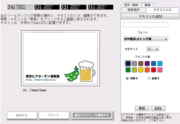Choose the red font color swatch

(153, 70)
